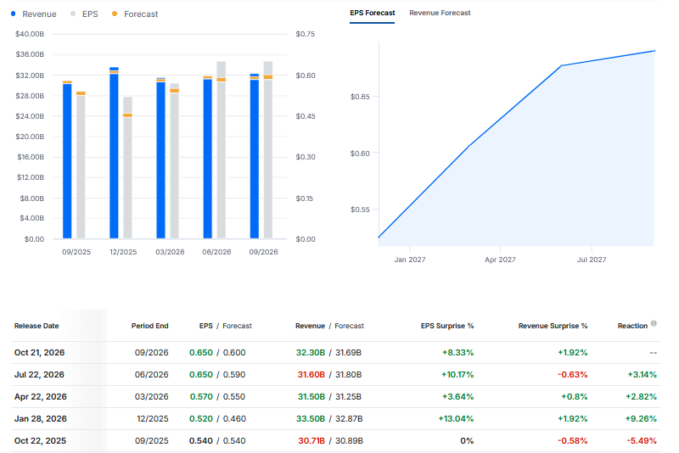Click the Release Date column header
Image resolution: width=679 pixels, height=453 pixels.
coord(36,326)
